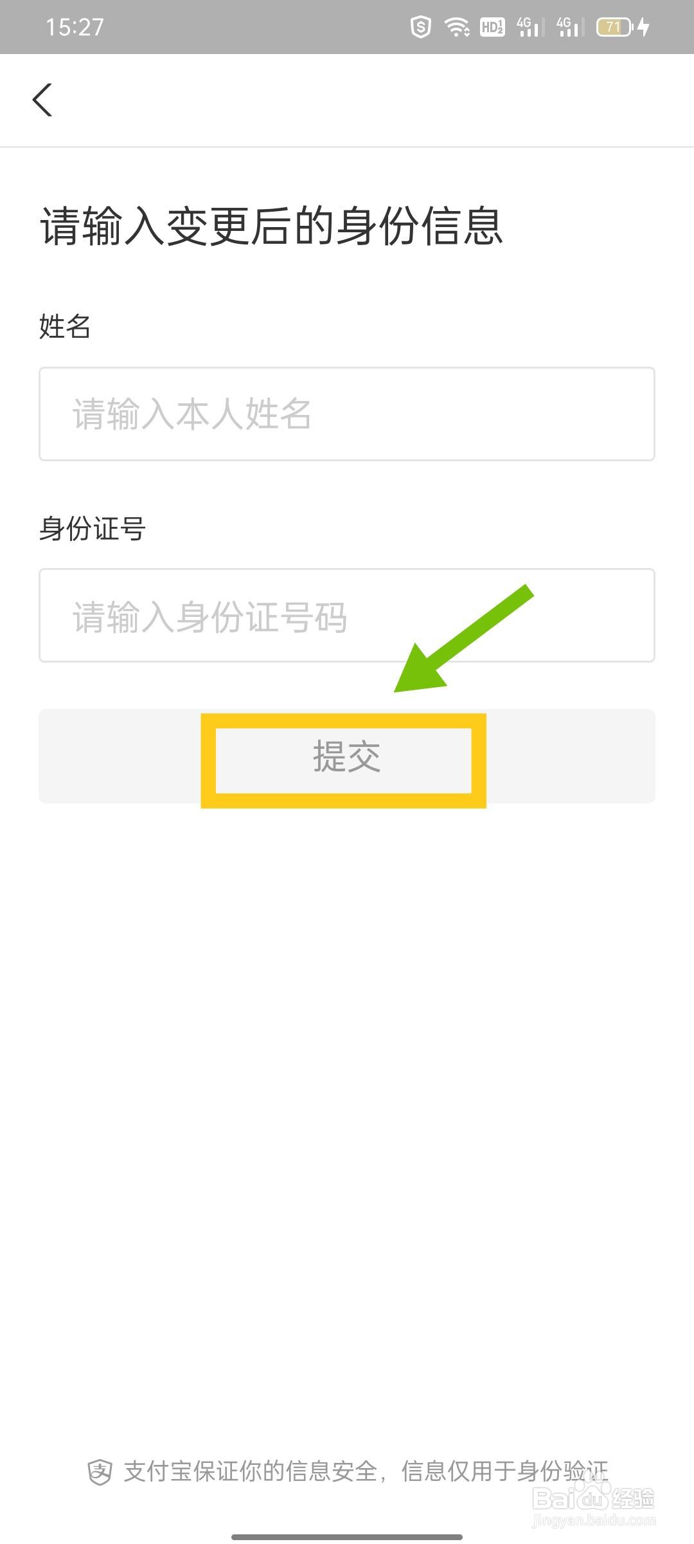Screen dimensions: 694x1544
Task: Submit the form with the 提交 button
Action: coord(347,756)
